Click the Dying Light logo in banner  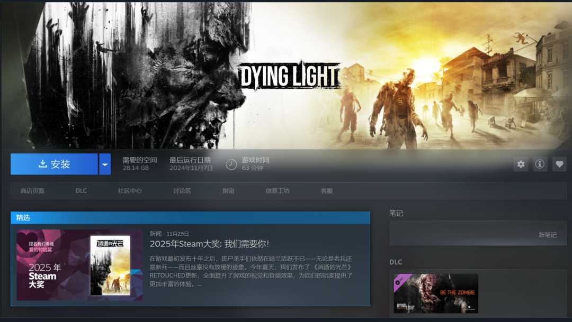(x=289, y=76)
